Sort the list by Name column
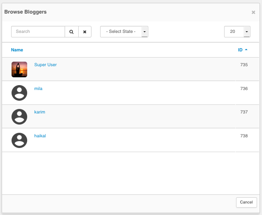 pyautogui.click(x=17, y=50)
